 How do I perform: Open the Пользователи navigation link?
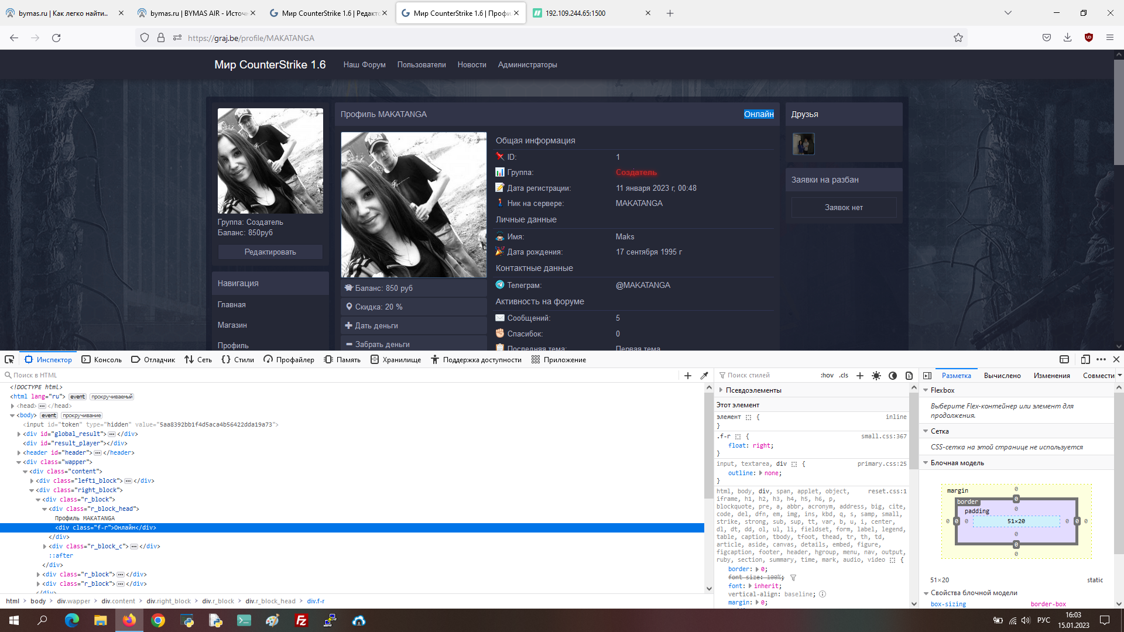coord(421,65)
